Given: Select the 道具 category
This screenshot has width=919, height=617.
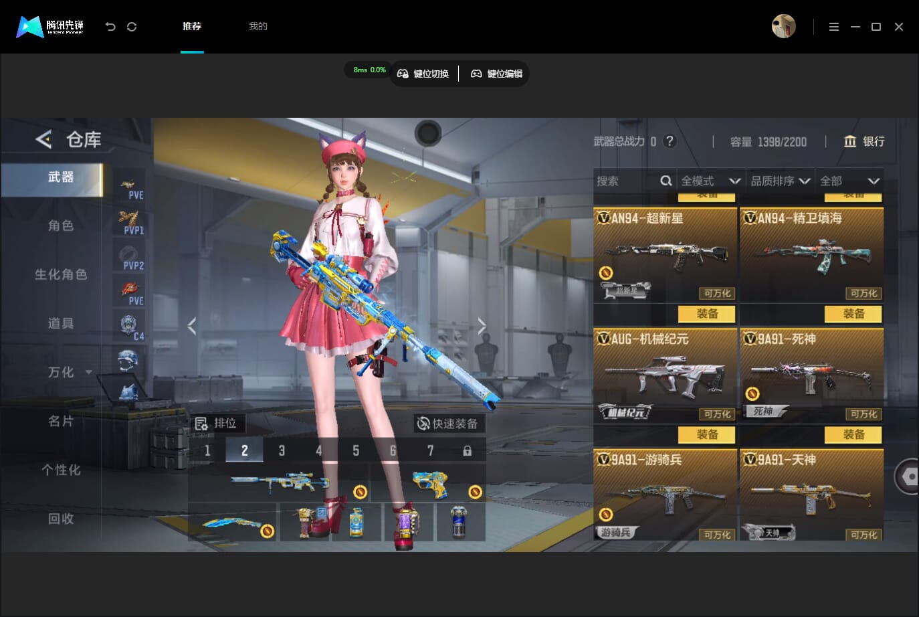Looking at the screenshot, I should (x=60, y=323).
